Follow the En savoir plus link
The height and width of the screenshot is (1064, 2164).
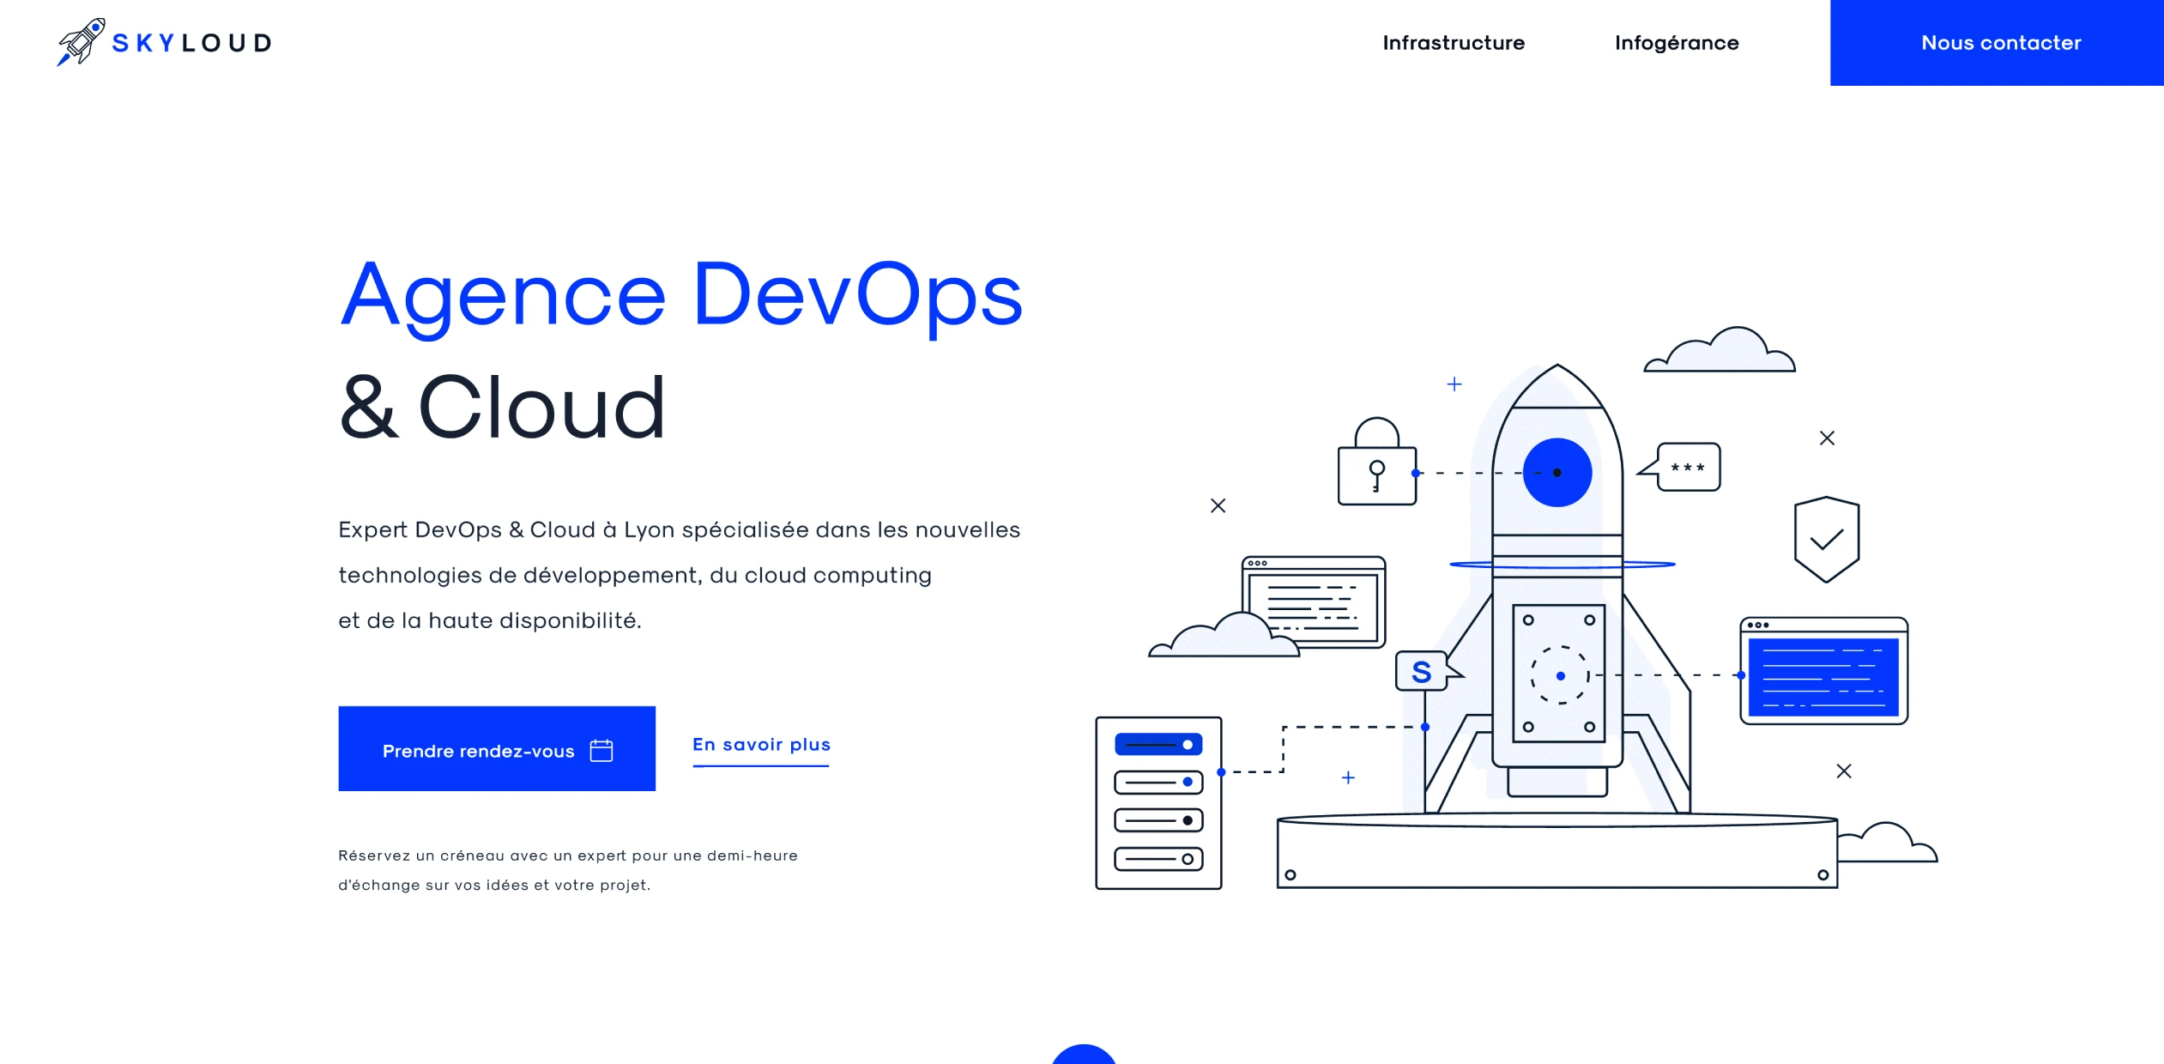coord(761,745)
